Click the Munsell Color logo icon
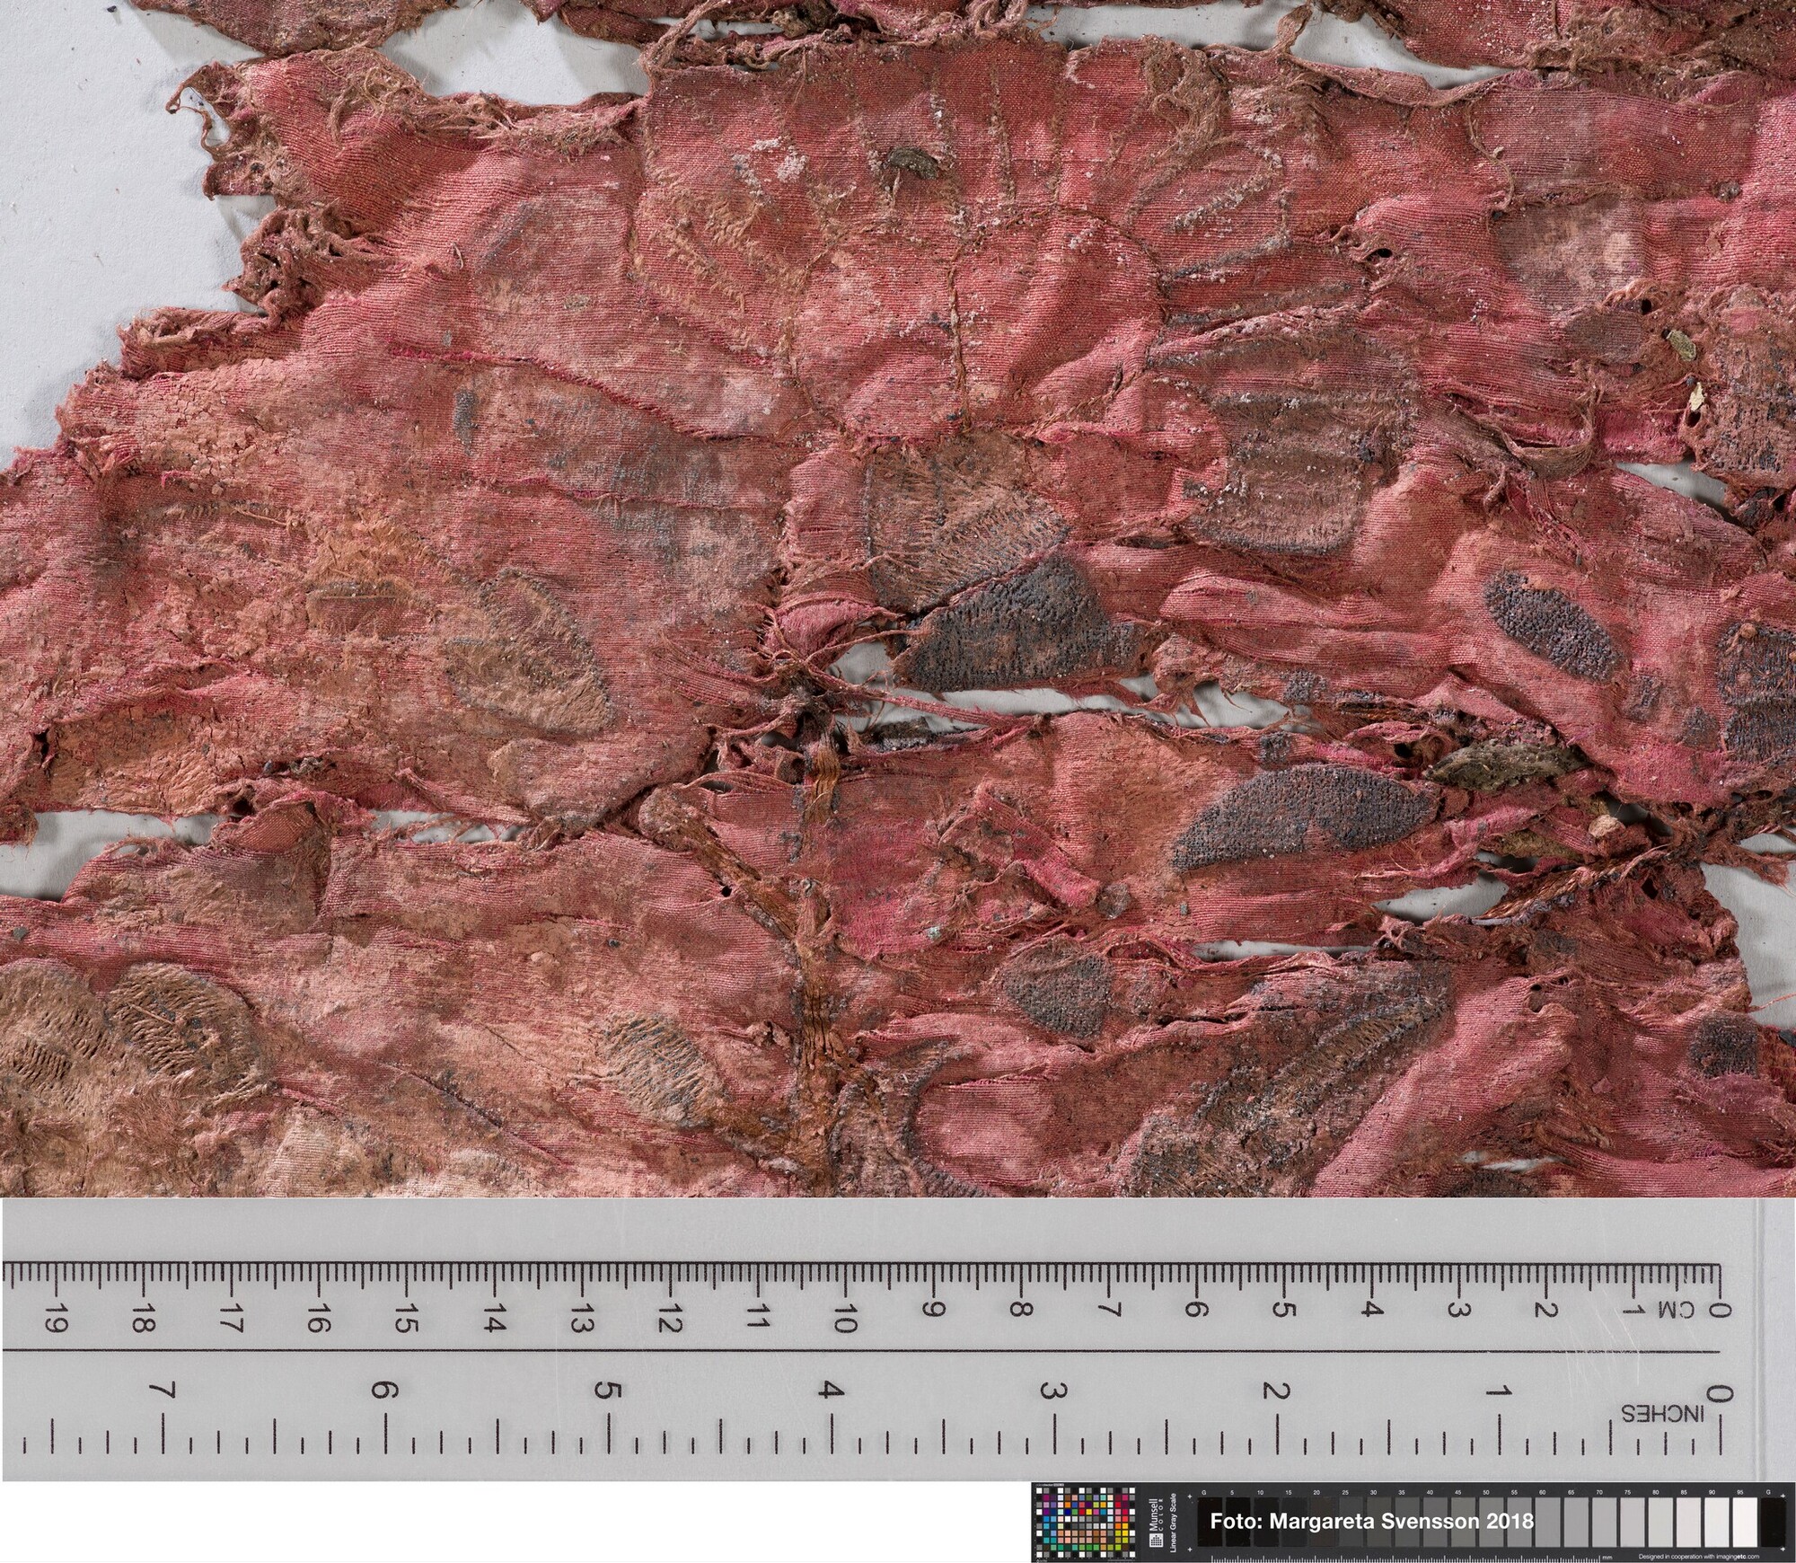 [1157, 1541]
